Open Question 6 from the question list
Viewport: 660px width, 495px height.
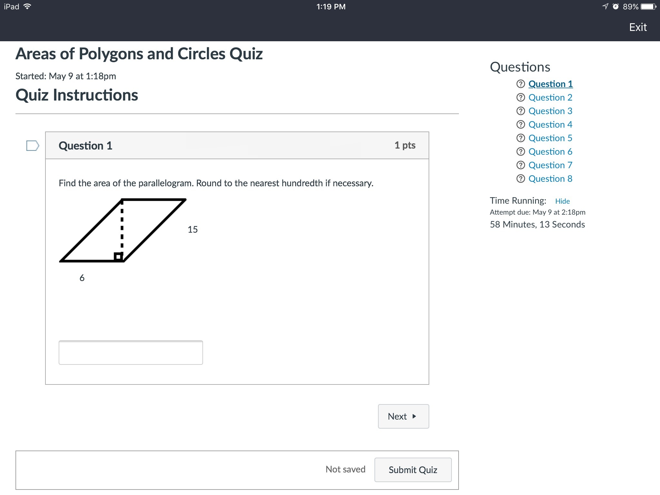pyautogui.click(x=550, y=152)
